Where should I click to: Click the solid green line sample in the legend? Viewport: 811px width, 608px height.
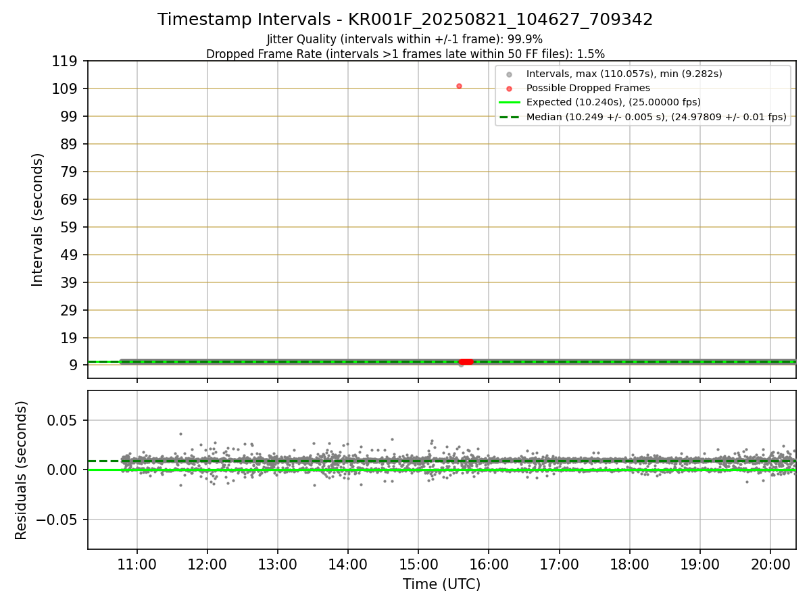pos(510,103)
